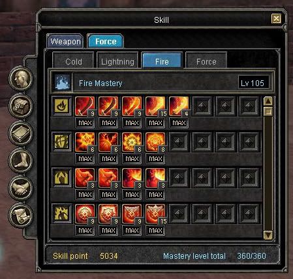The image size is (293, 279).
Task: Click the scrollbar up arrow
Action: [x=268, y=101]
